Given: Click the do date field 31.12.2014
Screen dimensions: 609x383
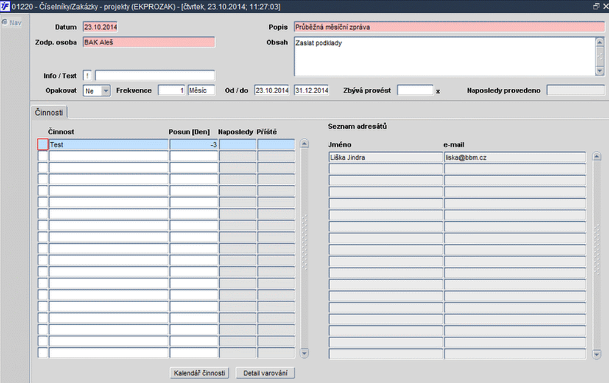Looking at the screenshot, I should point(311,91).
